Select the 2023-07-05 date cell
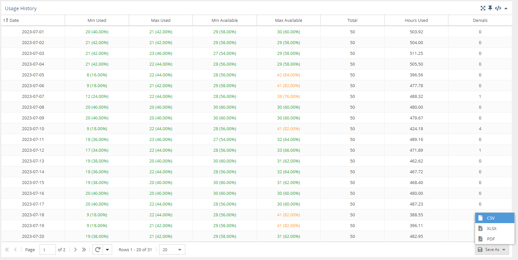This screenshot has height=260, width=518. pos(33,75)
